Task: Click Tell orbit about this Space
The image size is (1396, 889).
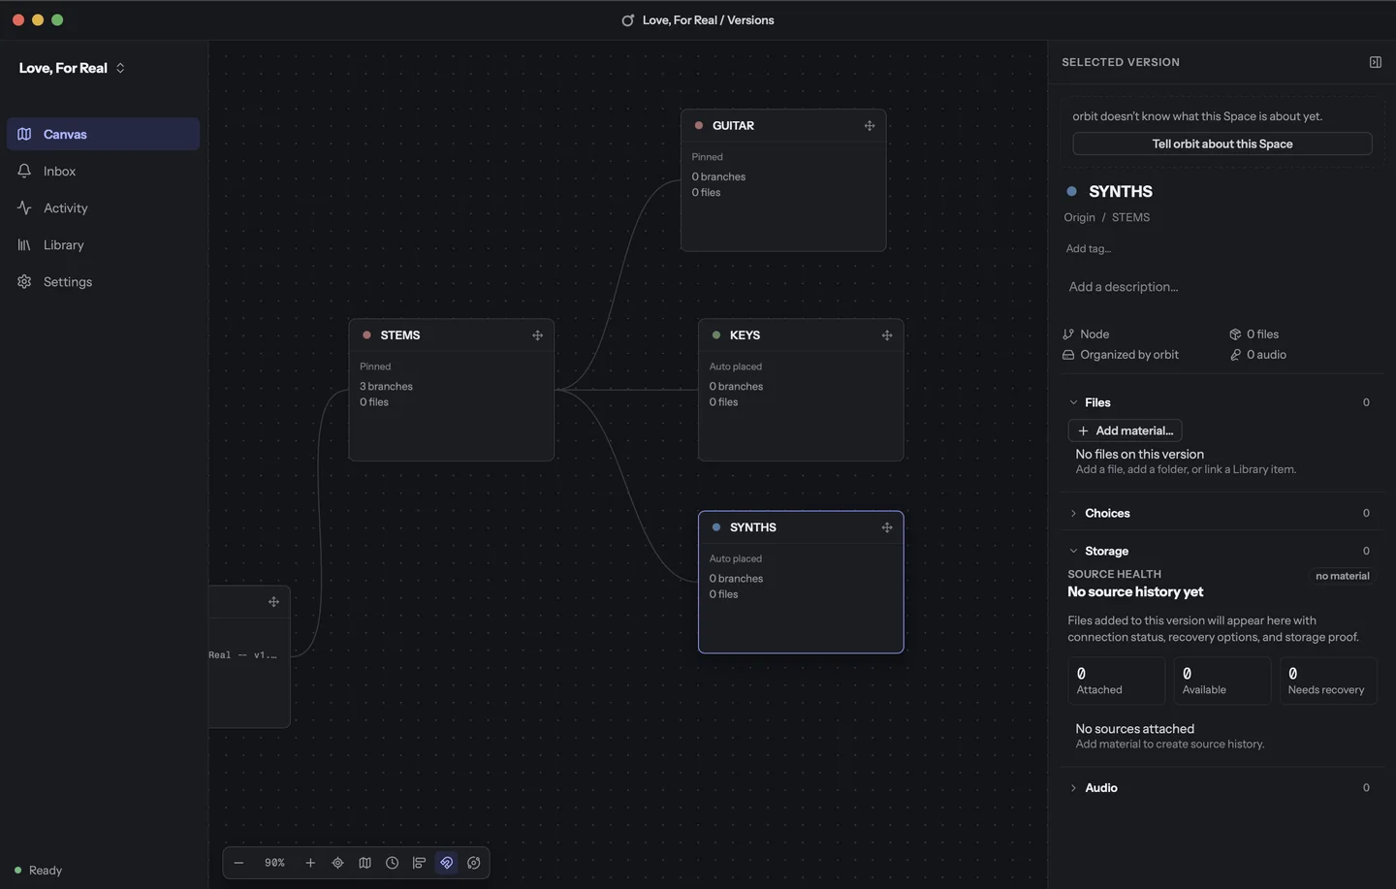Action: coord(1221,143)
